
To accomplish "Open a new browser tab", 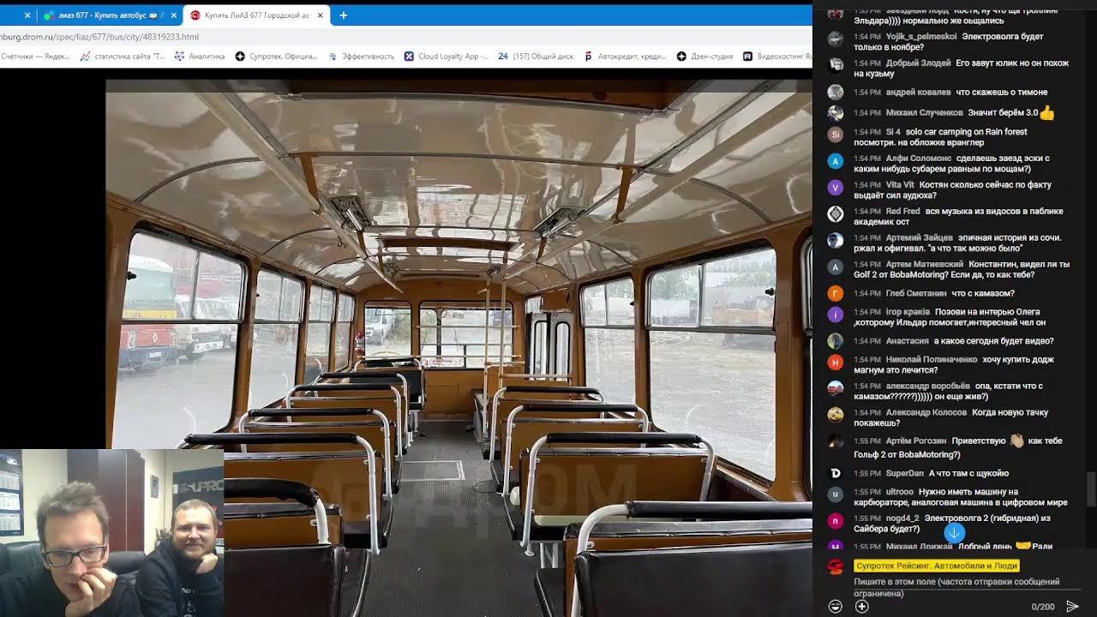I will pyautogui.click(x=343, y=15).
